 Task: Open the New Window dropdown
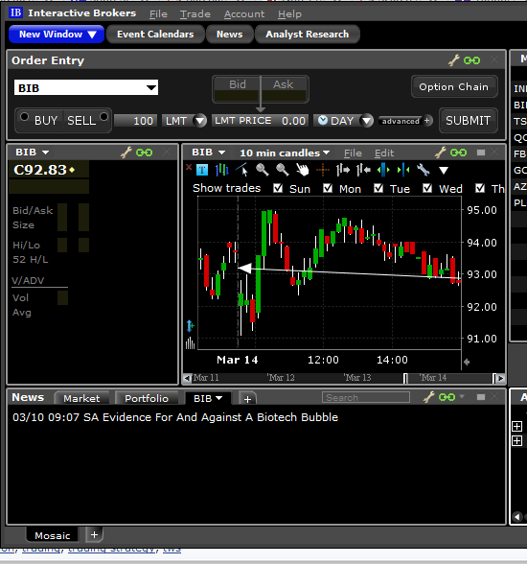coord(57,35)
